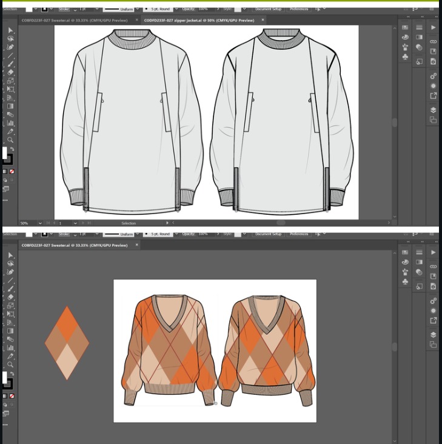Select the Zoom magnifier tool in the bottom window

tap(10, 365)
